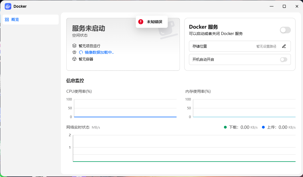The width and height of the screenshot is (303, 177).
Task: Click the 暂无项目运行 text
Action: point(90,46)
